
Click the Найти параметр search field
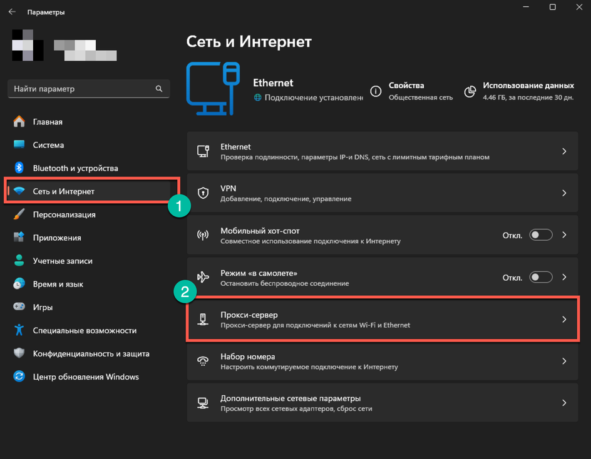pos(88,89)
